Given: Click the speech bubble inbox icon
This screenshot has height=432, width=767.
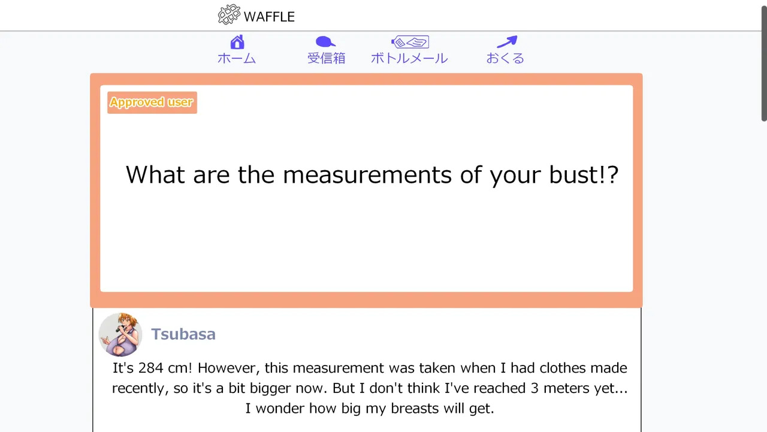Looking at the screenshot, I should [x=325, y=42].
